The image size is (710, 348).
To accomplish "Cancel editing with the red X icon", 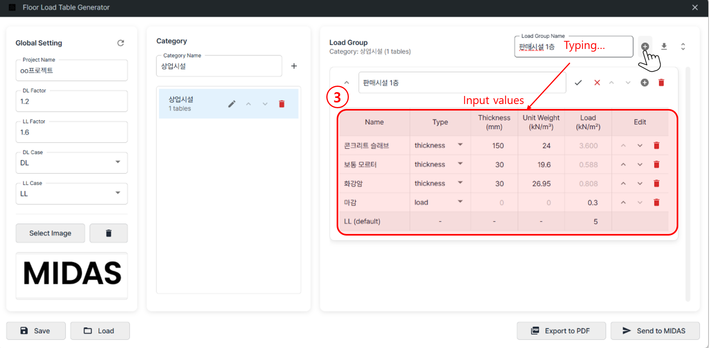I will pyautogui.click(x=597, y=82).
